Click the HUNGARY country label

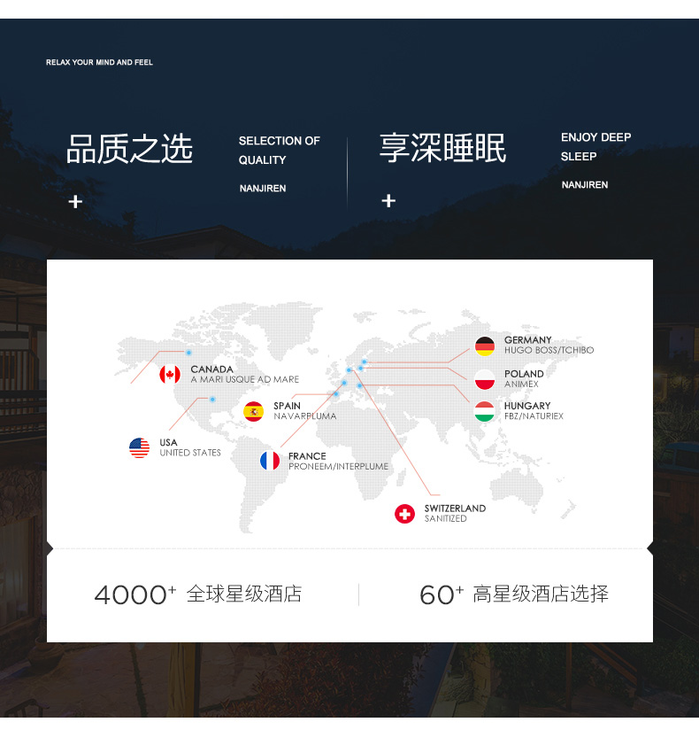(527, 406)
